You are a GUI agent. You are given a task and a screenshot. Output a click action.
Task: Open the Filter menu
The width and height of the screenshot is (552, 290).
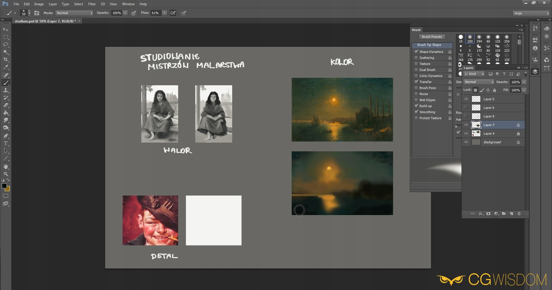(92, 4)
